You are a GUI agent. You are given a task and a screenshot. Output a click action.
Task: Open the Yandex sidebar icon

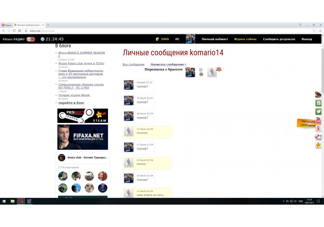pos(318,128)
